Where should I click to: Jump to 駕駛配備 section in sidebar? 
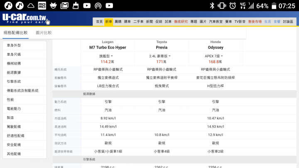pyautogui.click(x=25, y=127)
